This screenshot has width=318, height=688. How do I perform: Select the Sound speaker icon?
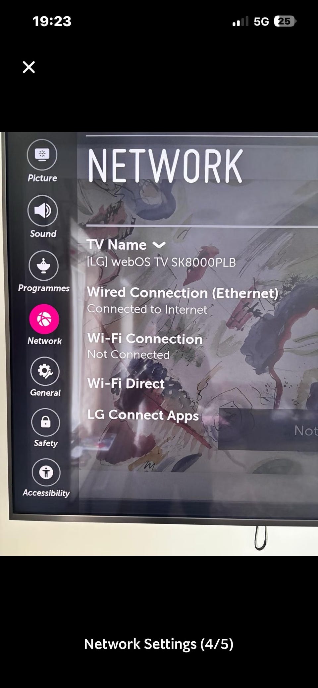tap(43, 211)
